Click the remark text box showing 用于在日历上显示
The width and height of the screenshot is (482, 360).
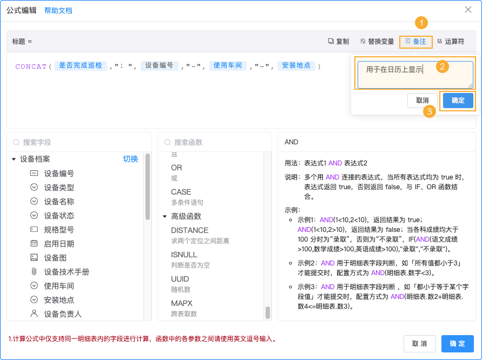click(x=414, y=73)
